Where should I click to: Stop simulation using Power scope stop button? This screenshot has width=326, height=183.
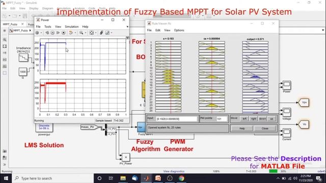click(64, 33)
